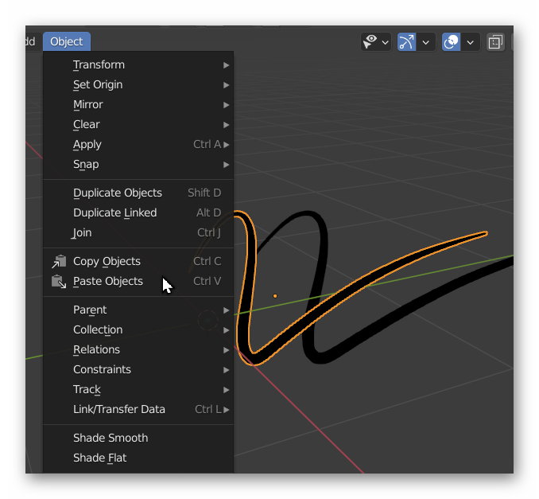Apply Shade Smooth

point(138,438)
